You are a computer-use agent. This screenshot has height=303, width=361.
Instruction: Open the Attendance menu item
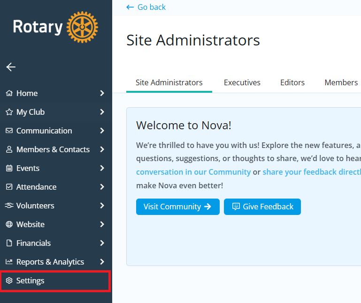click(55, 187)
